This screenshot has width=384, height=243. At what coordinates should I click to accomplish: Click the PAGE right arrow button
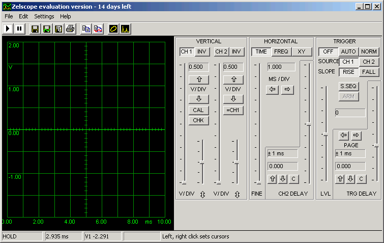357,136
